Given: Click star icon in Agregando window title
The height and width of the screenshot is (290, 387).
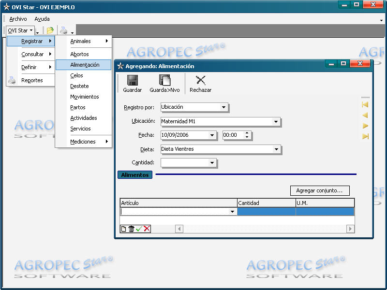Looking at the screenshot, I should 120,66.
